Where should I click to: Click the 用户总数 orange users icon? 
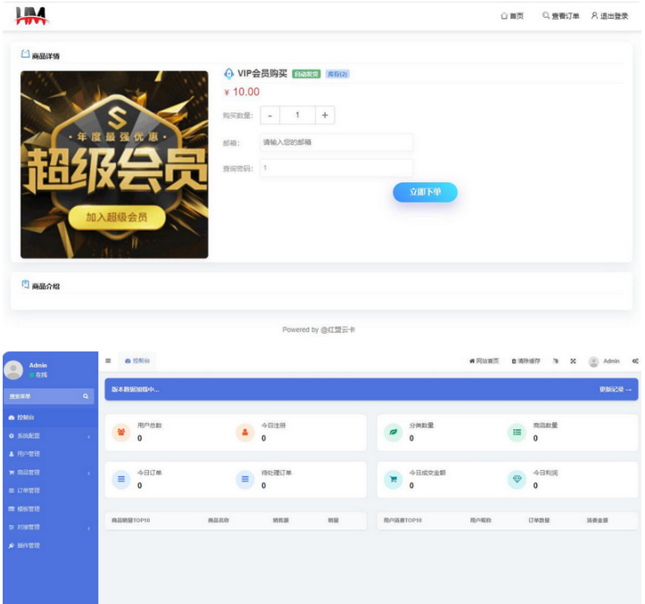coord(121,432)
